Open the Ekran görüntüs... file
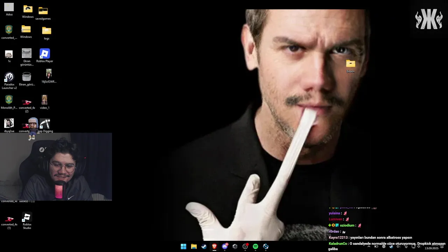The height and width of the screenshot is (252, 448). [27, 57]
